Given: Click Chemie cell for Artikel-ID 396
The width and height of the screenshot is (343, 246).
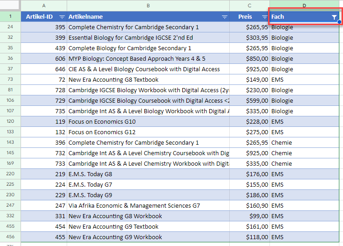Looking at the screenshot, I should [x=304, y=142].
